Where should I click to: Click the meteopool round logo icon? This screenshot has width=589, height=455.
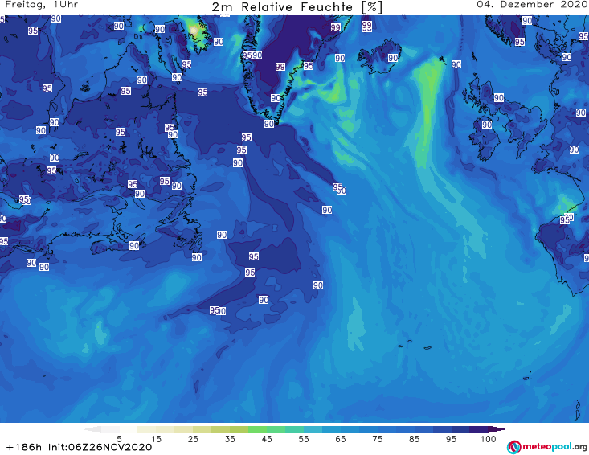pos(513,447)
